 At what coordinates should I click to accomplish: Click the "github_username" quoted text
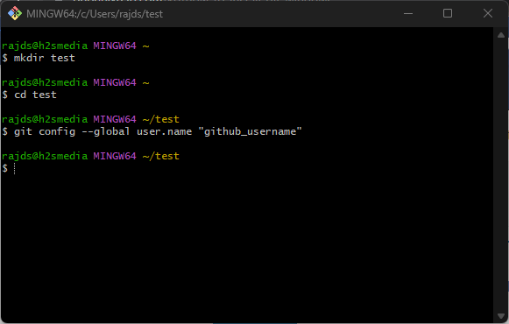250,131
